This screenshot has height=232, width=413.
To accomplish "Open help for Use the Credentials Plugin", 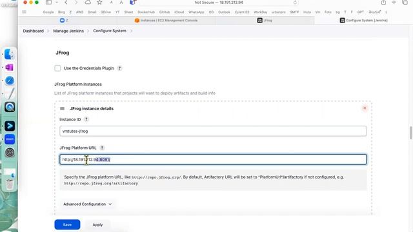I will tap(119, 68).
